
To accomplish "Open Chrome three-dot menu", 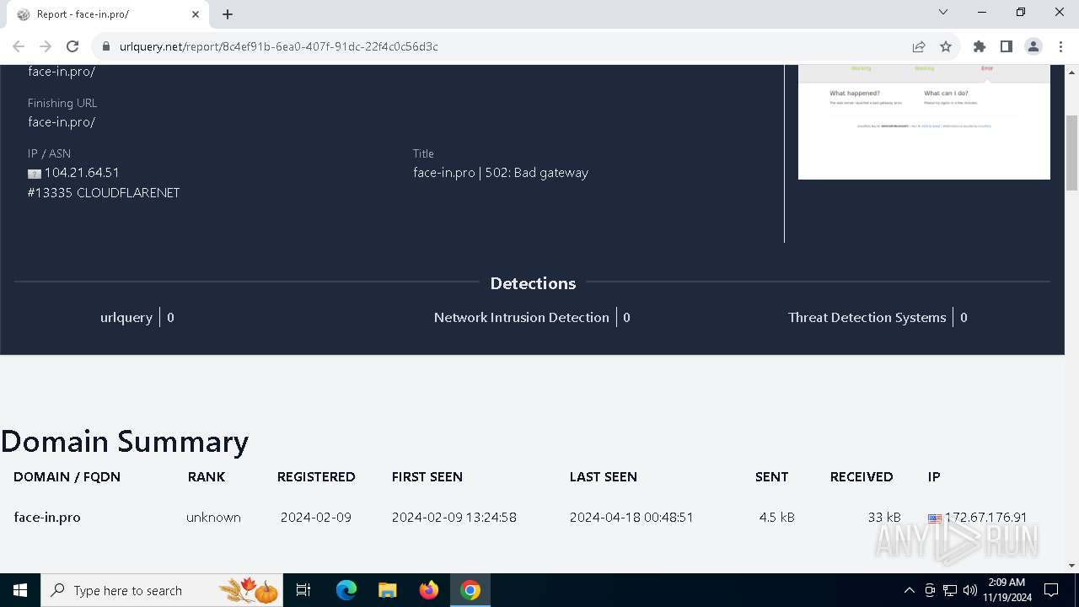I will tap(1060, 46).
